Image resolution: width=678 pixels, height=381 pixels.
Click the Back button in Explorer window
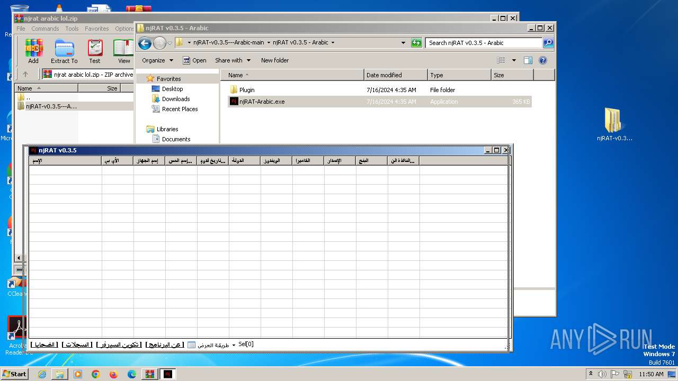coord(145,43)
